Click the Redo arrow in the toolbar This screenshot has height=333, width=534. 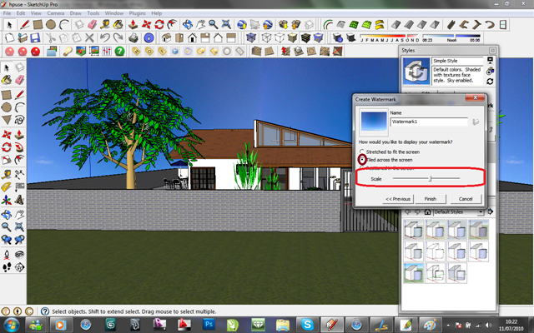pyautogui.click(x=118, y=37)
